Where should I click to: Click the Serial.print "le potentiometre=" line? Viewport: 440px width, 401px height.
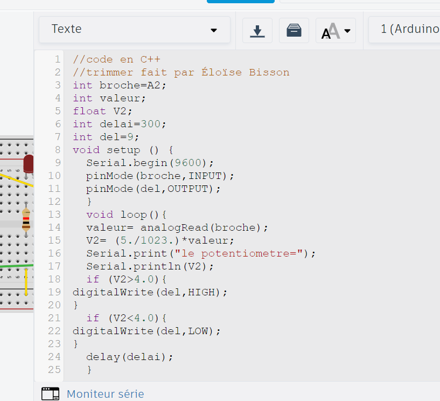201,253
